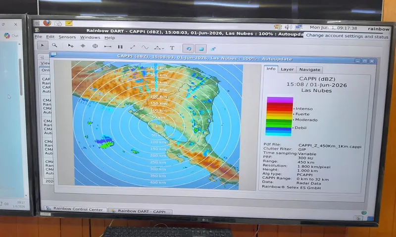The image size is (396, 237).
Task: Open the Help menu
Action: 109,38
